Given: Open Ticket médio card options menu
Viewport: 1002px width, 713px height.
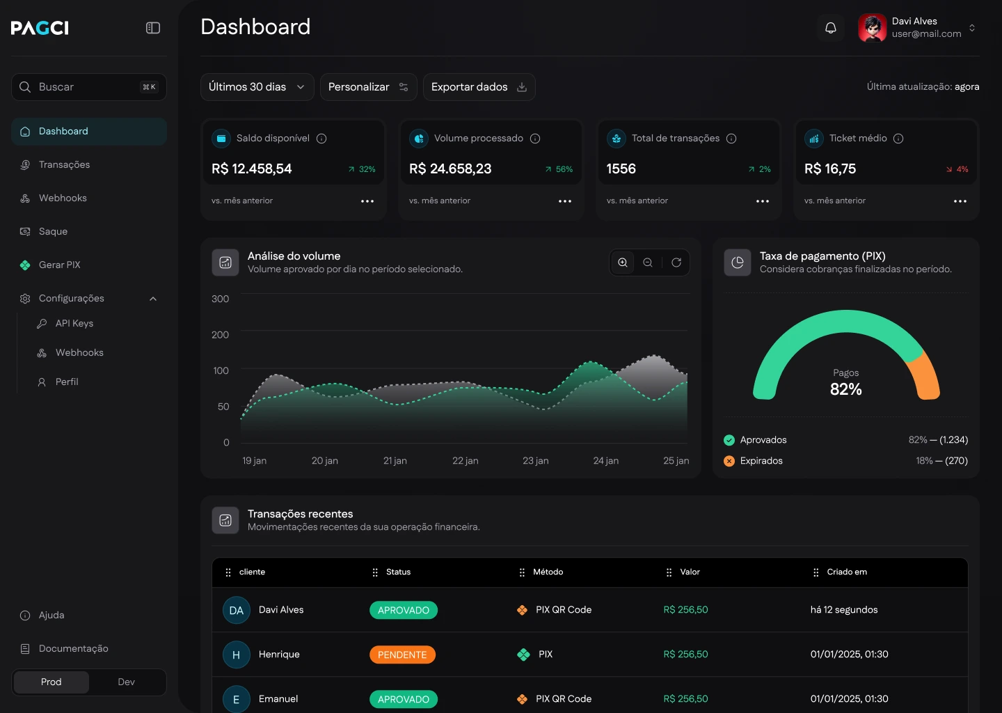Looking at the screenshot, I should point(960,201).
